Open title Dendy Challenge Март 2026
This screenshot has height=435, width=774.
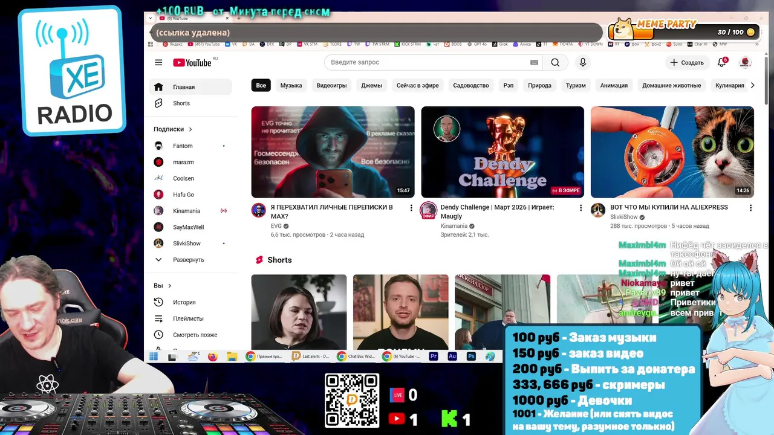click(x=497, y=211)
